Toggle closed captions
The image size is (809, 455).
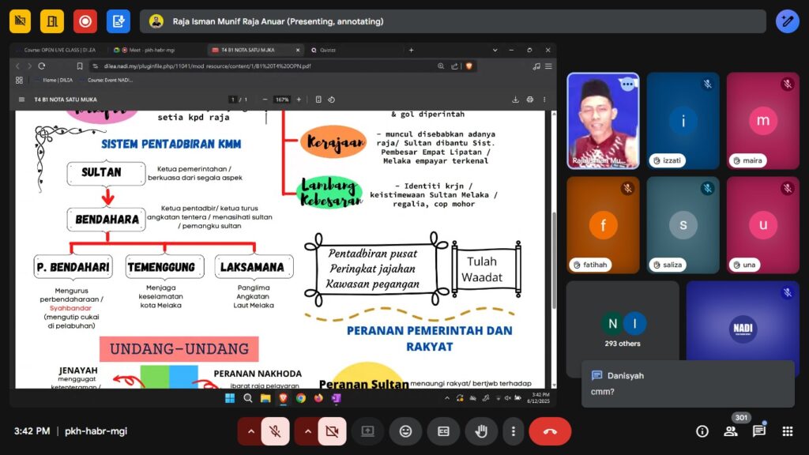click(443, 431)
